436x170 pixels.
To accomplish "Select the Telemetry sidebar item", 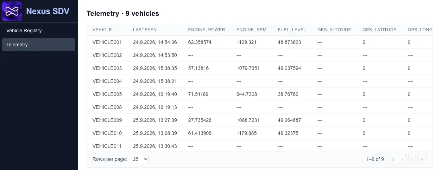I will (x=39, y=45).
